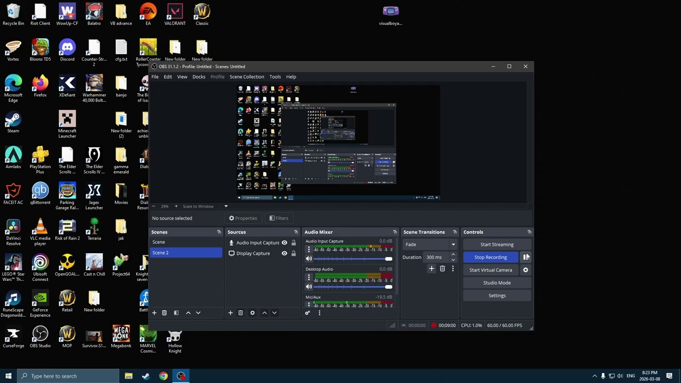Open the Scene Collection menu
Image resolution: width=681 pixels, height=383 pixels.
coord(247,77)
